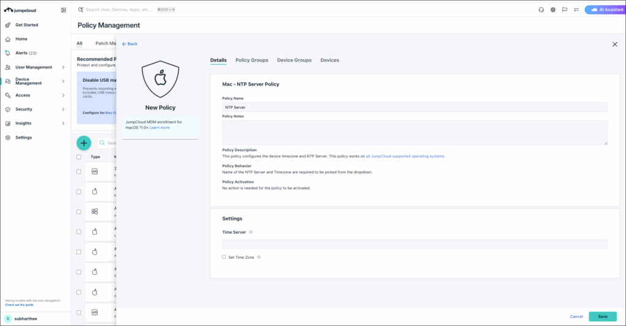Click the green plus add policy button
The height and width of the screenshot is (326, 626).
84,143
